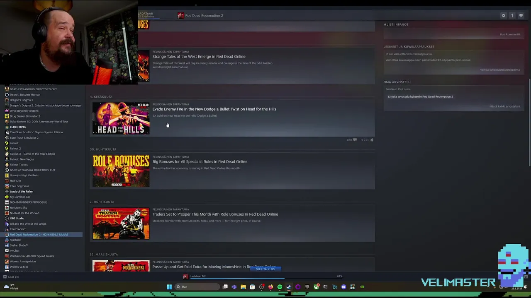
Task: Open Posse Up and Get Paid Extra article
Action: 214,267
